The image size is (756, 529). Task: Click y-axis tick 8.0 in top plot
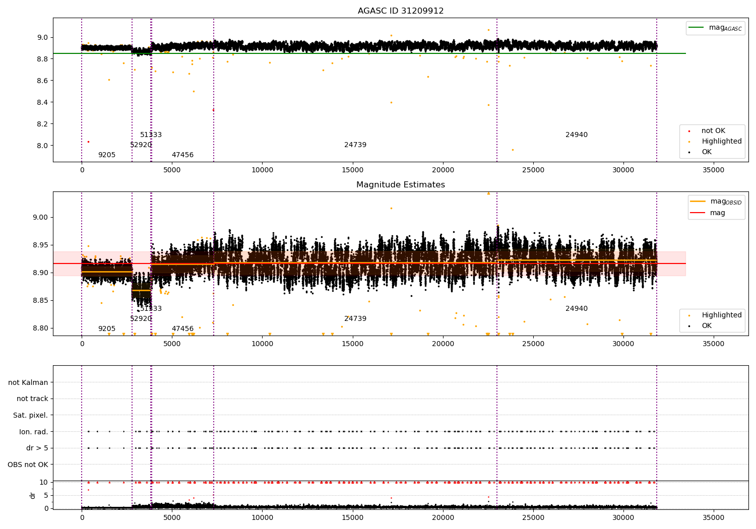(x=43, y=146)
